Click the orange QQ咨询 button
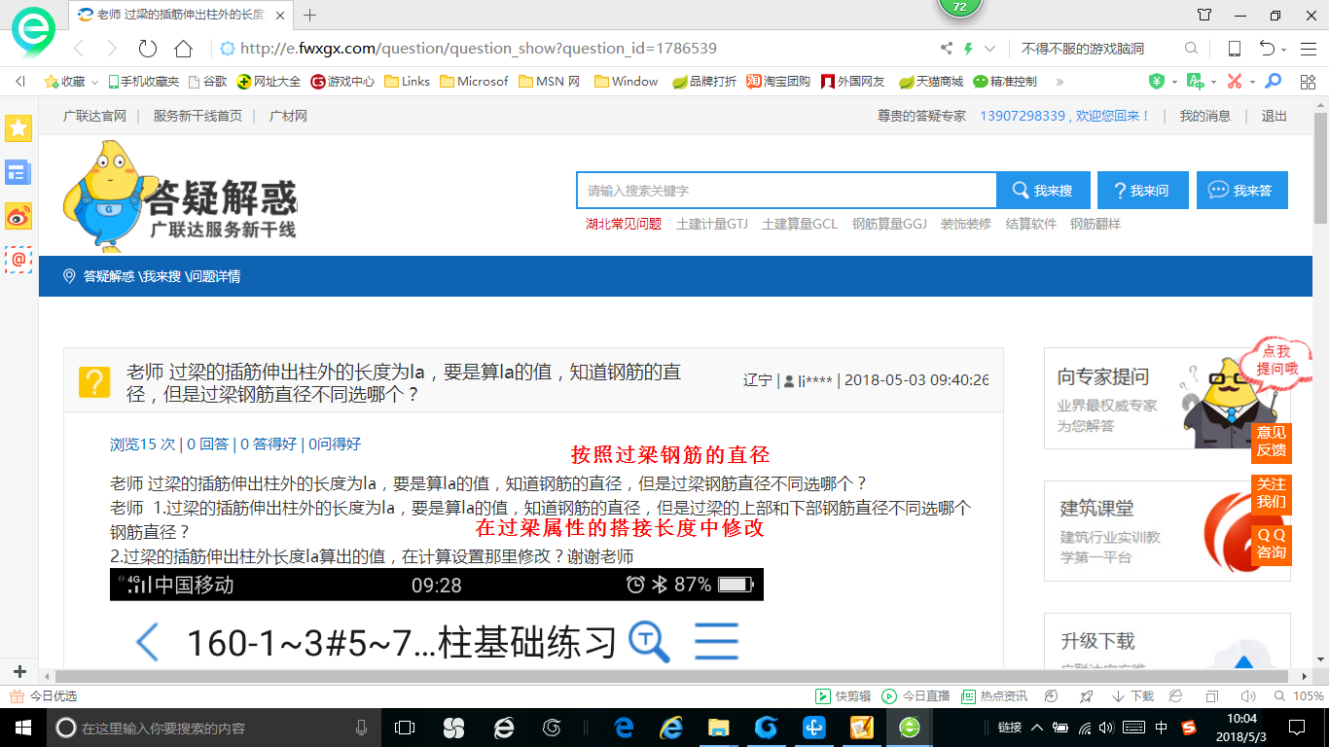The width and height of the screenshot is (1329, 747). pyautogui.click(x=1271, y=544)
